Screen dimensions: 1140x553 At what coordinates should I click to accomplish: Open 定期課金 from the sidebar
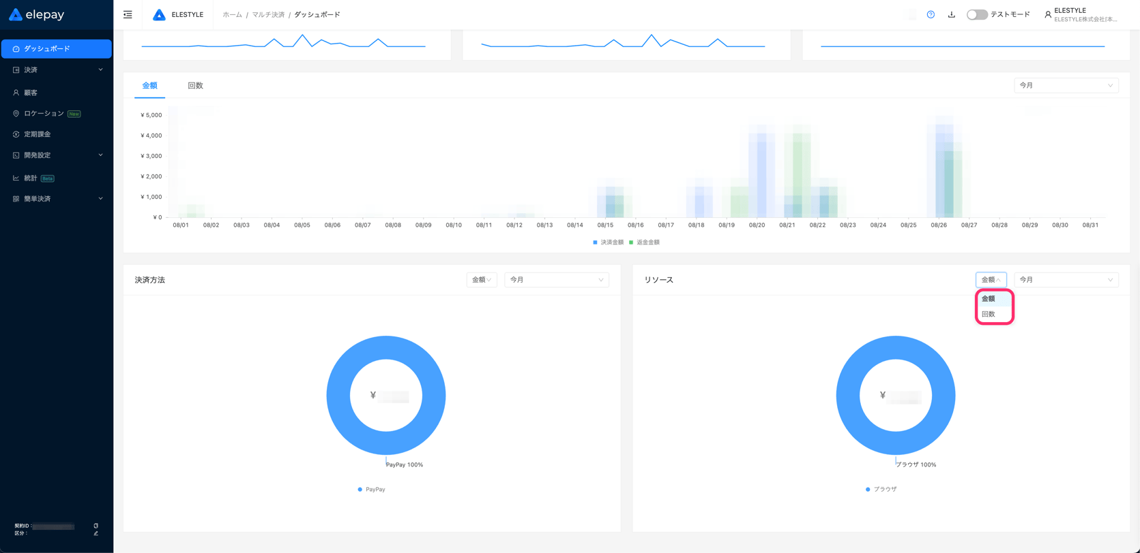click(38, 134)
